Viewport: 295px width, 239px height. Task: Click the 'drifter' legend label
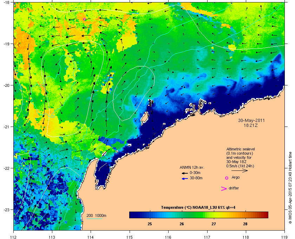pyautogui.click(x=234, y=188)
